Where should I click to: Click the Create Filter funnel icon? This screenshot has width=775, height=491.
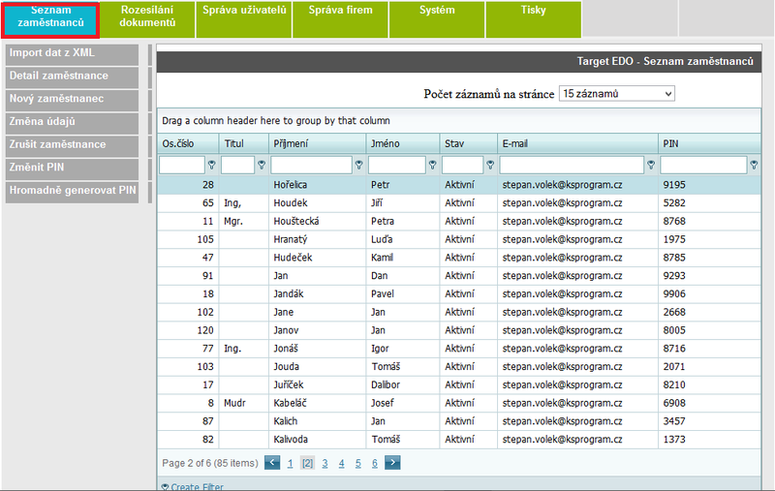[x=165, y=487]
